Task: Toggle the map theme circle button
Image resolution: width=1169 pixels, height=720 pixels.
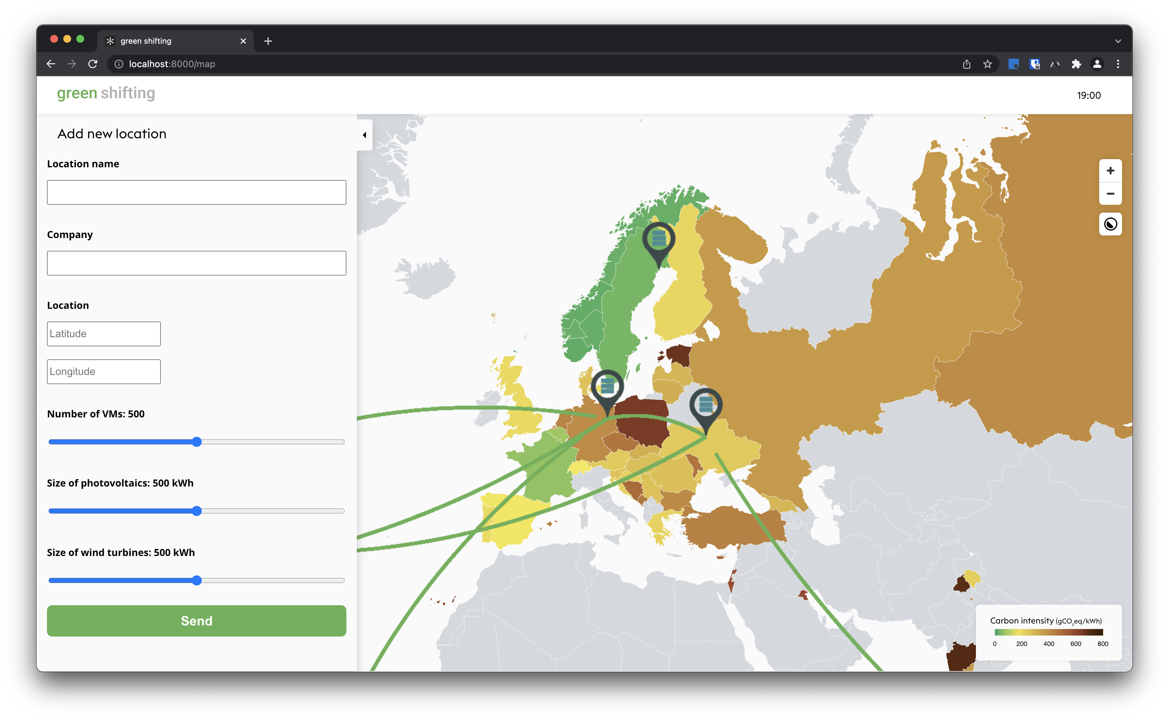Action: 1110,224
